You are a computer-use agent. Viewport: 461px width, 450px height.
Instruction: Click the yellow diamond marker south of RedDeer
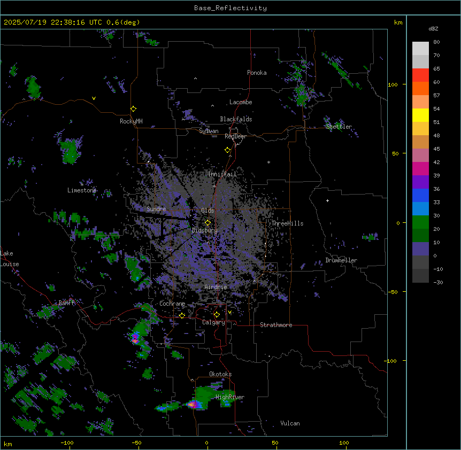[x=228, y=150]
